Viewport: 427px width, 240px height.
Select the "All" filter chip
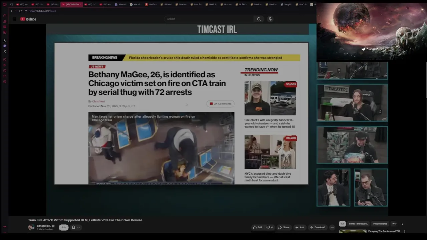(342, 224)
